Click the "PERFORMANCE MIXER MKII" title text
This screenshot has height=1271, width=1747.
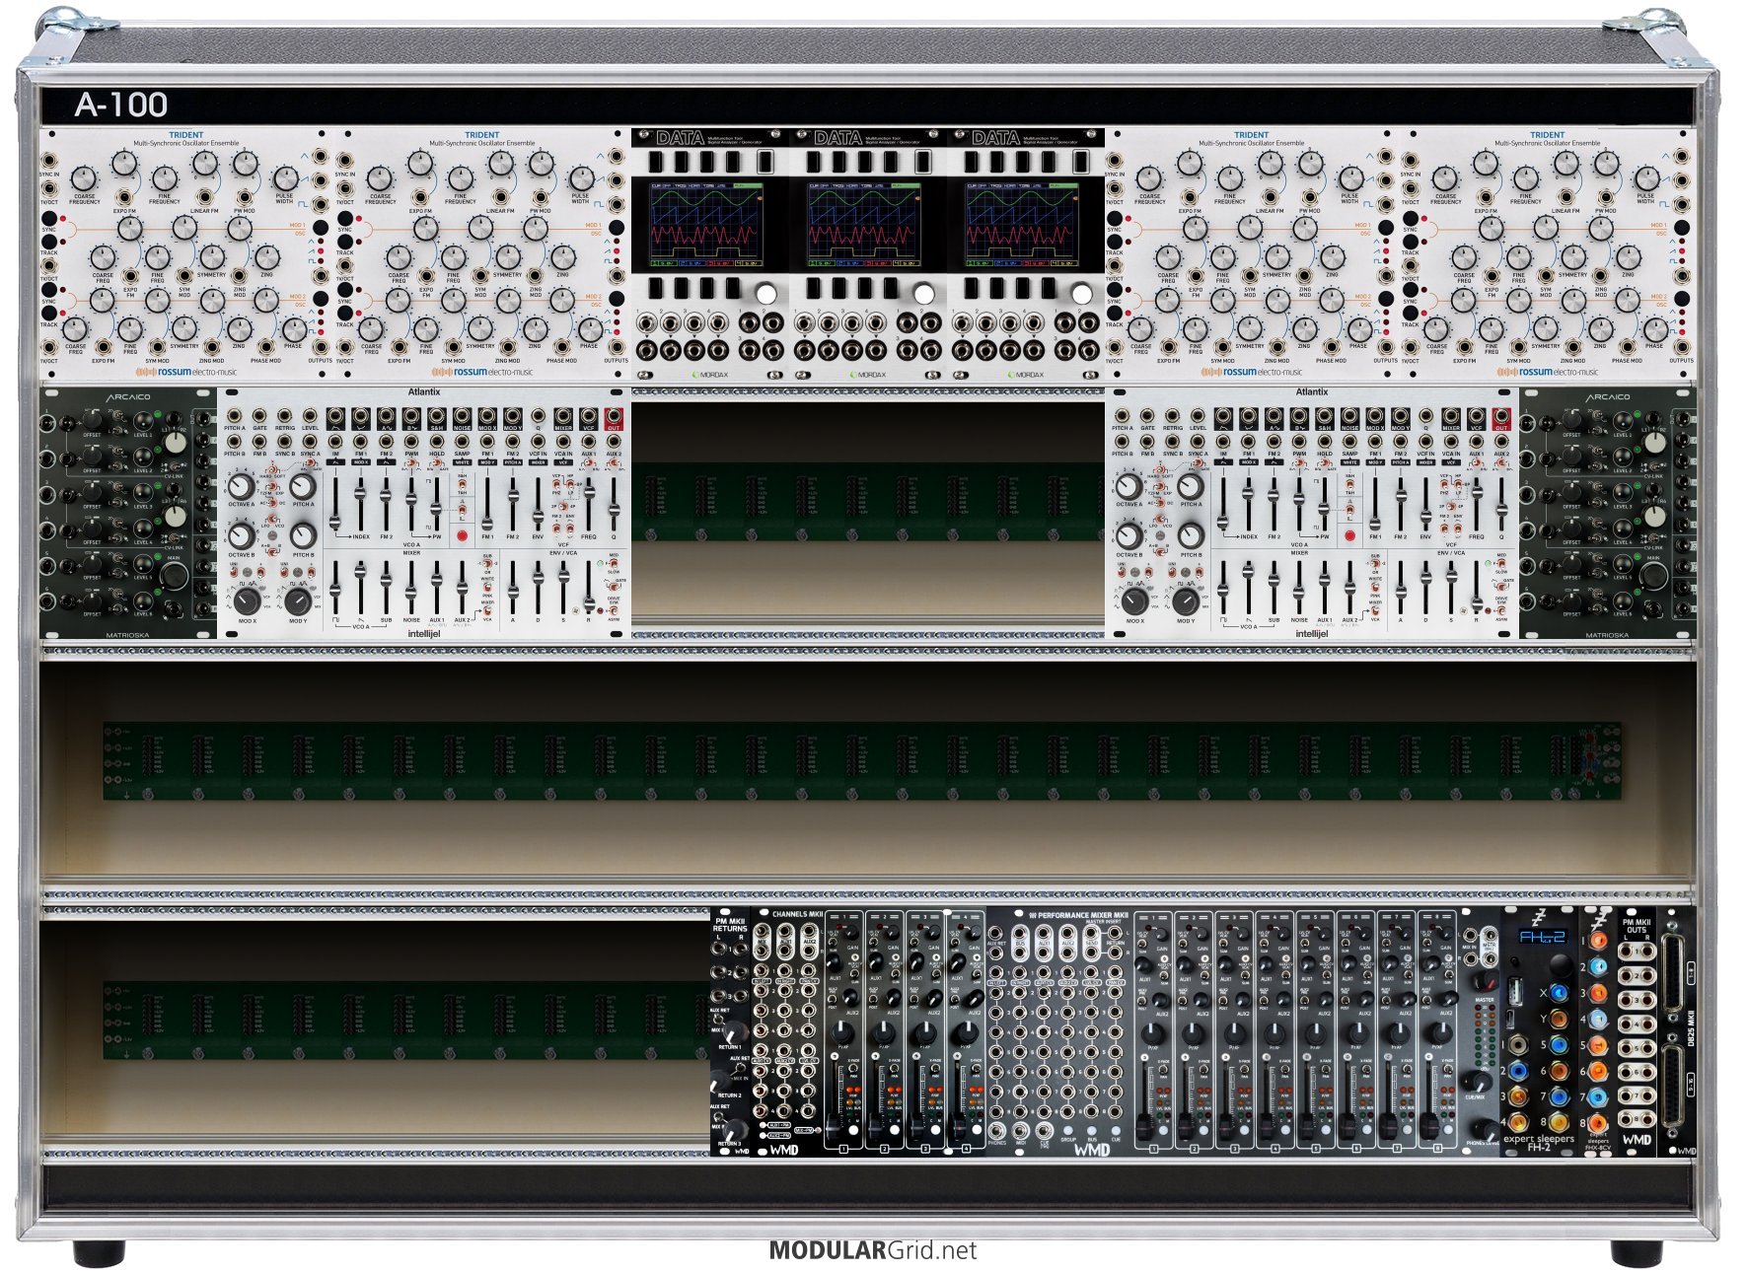click(x=1084, y=915)
